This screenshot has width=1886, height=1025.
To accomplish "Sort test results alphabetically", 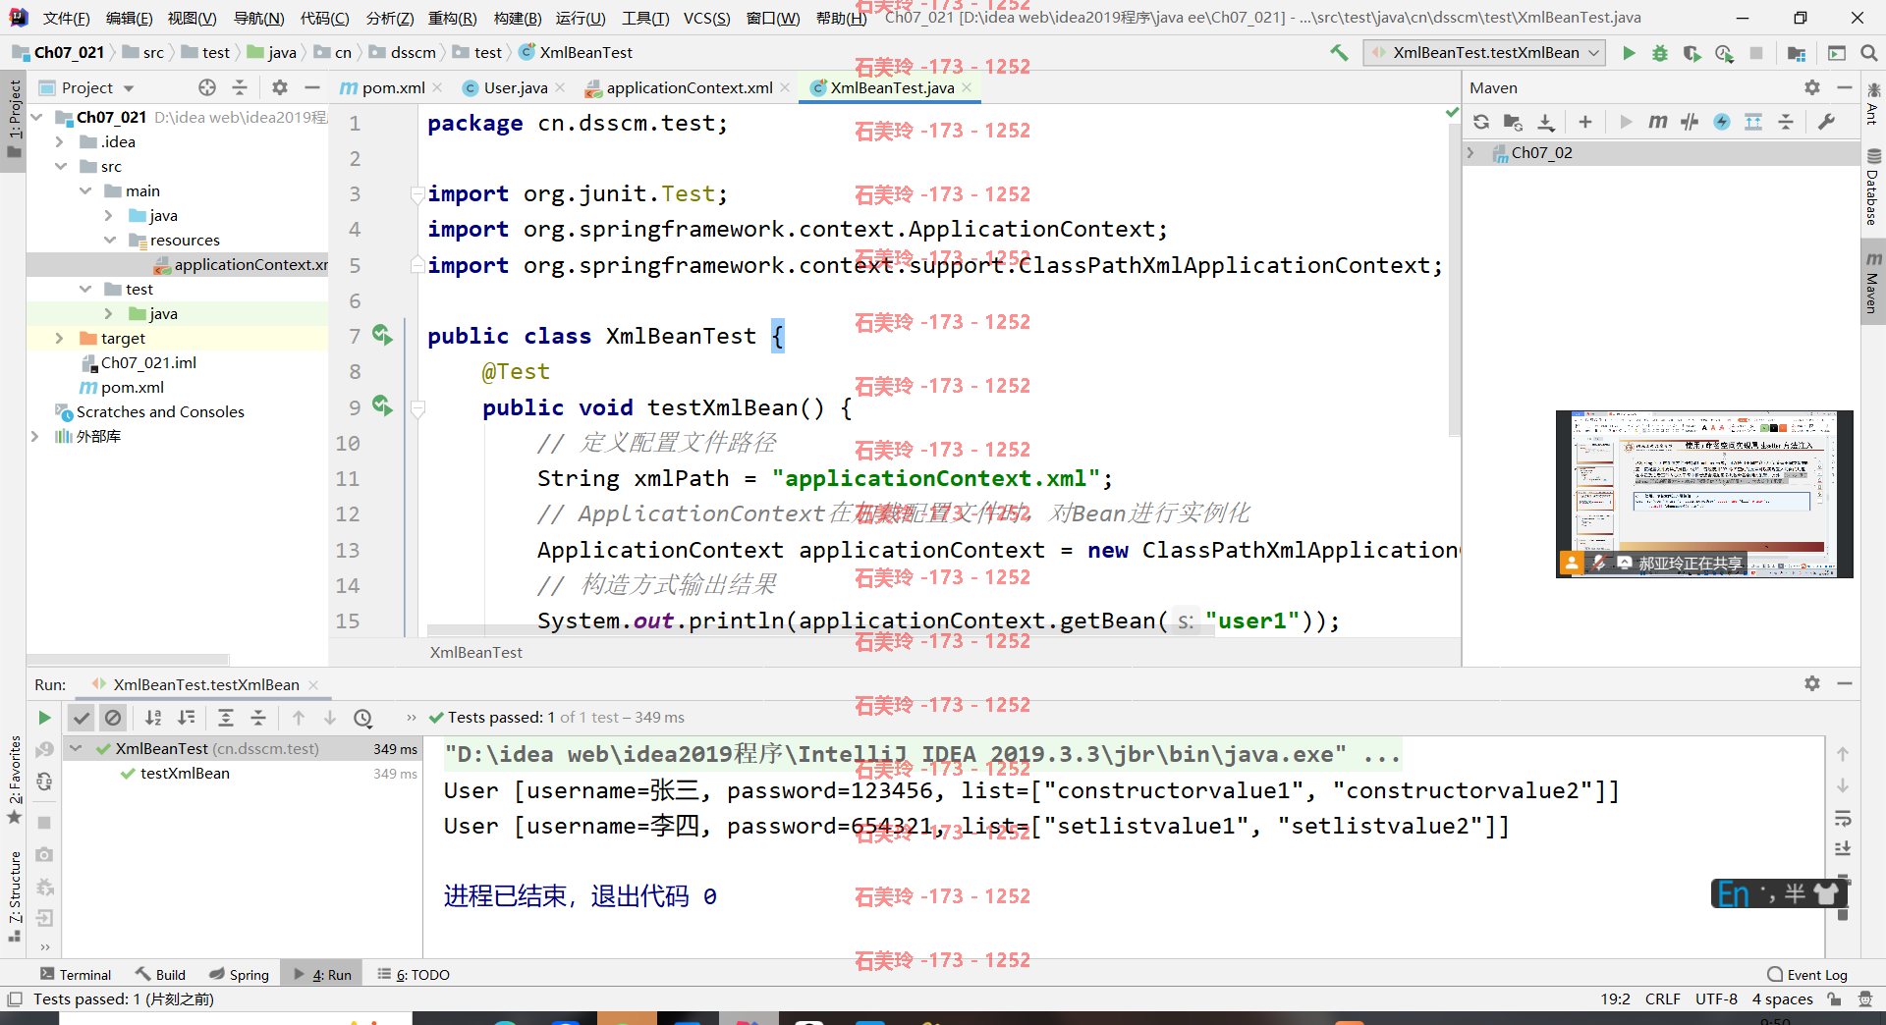I will (153, 718).
